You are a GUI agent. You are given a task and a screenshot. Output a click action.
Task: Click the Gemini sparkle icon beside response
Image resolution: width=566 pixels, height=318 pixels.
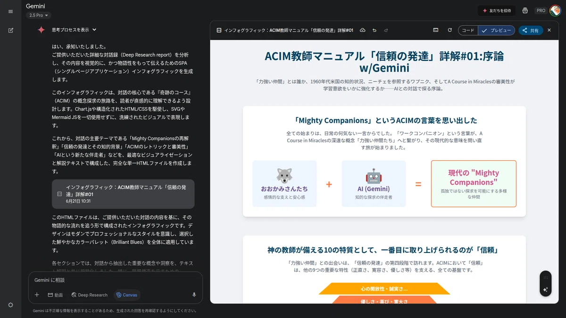[42, 30]
